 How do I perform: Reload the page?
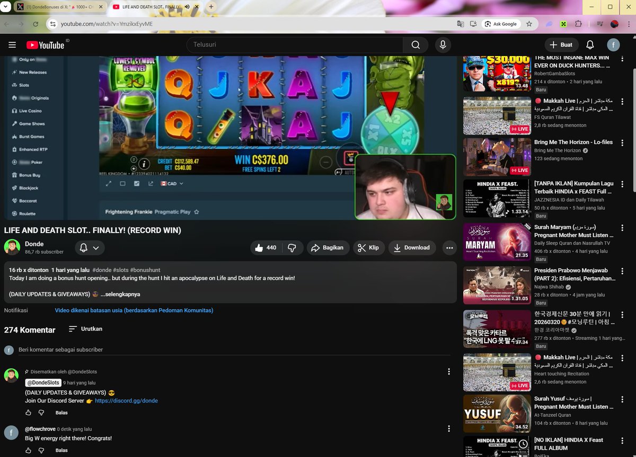click(36, 24)
